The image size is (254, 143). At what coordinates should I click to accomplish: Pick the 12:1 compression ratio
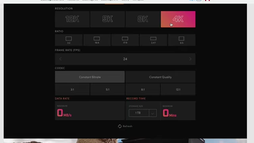point(178,89)
